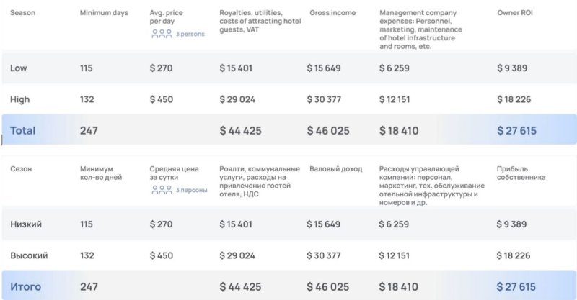Click the people icon beside "3 persons"
The width and height of the screenshot is (577, 300).
point(162,34)
